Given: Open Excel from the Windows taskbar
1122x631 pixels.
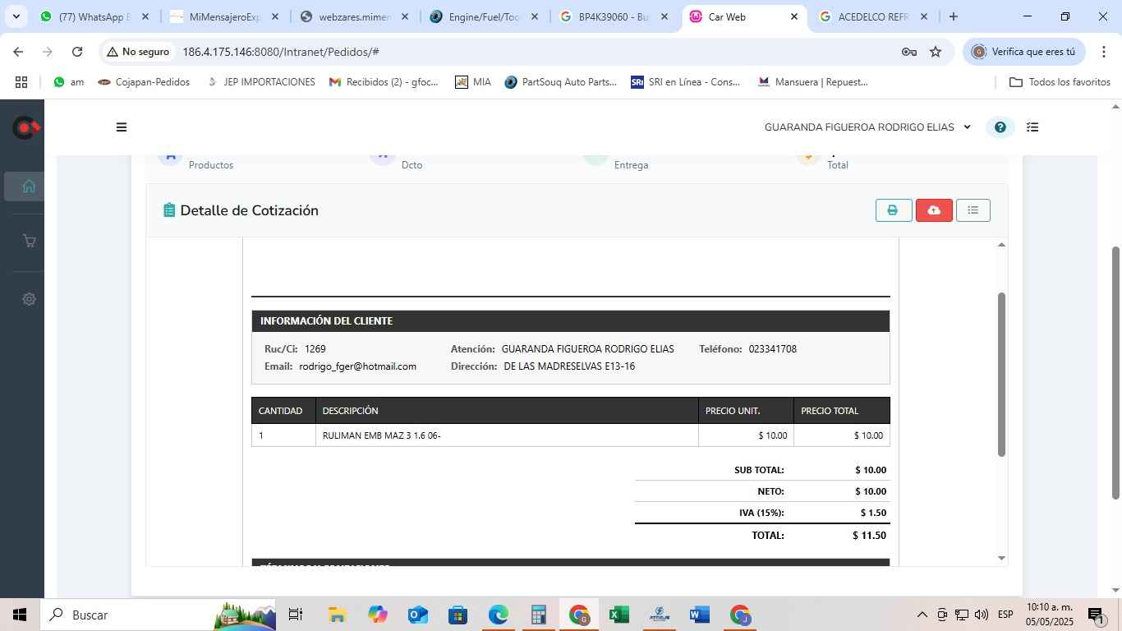Looking at the screenshot, I should tap(618, 615).
